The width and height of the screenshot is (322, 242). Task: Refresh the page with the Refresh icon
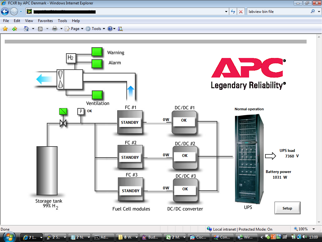pyautogui.click(x=233, y=12)
